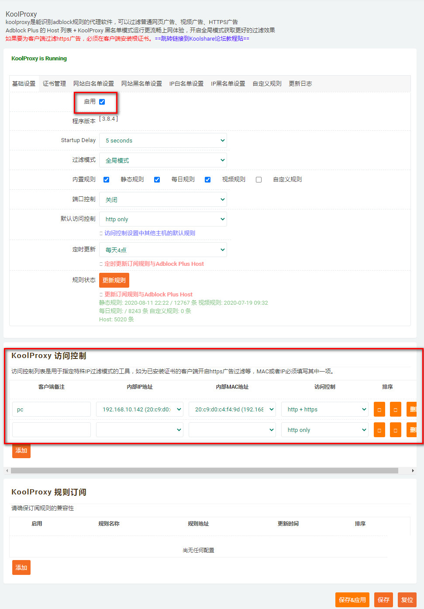The width and height of the screenshot is (424, 609).
Task: Open the Startup Delay dropdown
Action: [x=163, y=140]
